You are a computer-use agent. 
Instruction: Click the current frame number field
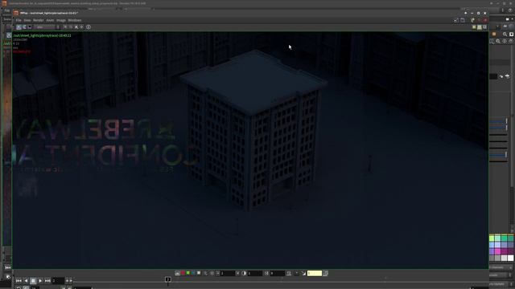[58, 281]
